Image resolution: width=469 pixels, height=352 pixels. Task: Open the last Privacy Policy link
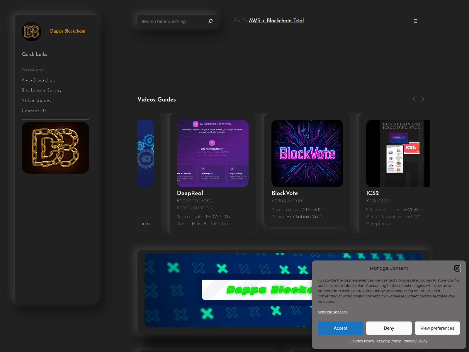(x=415, y=341)
